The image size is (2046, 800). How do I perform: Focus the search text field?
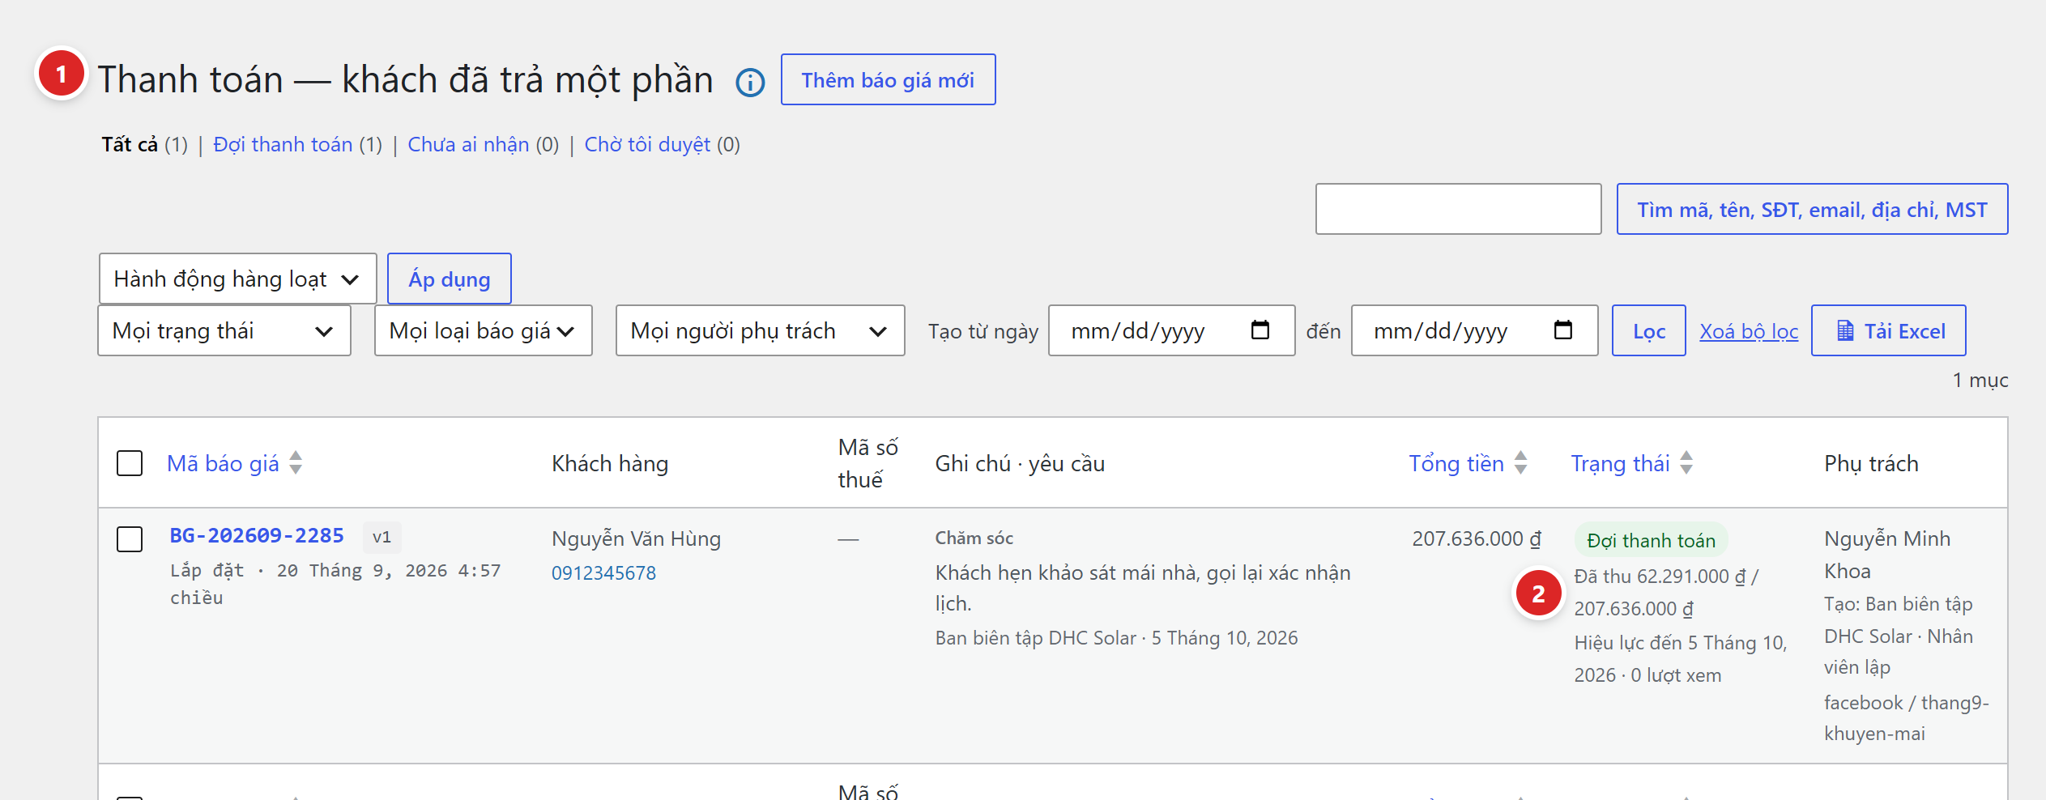pos(1458,209)
